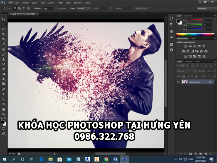Toggle lock position icon
The width and height of the screenshot is (217, 163).
[192, 77]
